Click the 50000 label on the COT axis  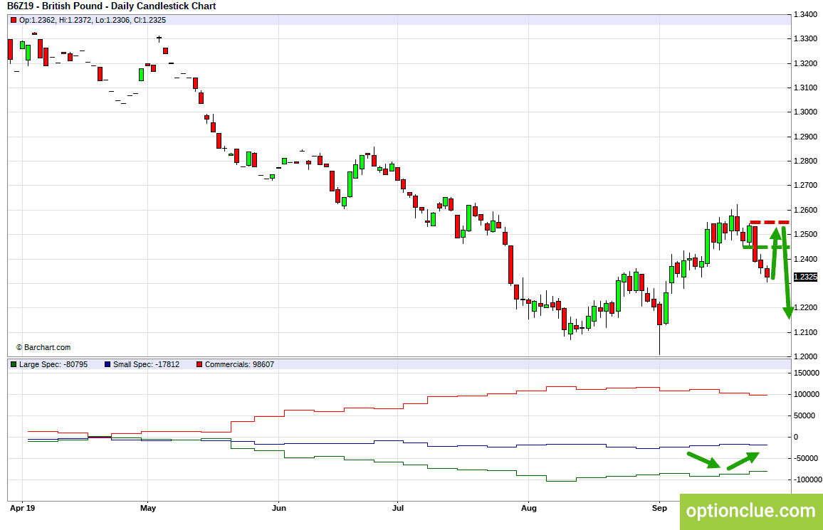pos(804,415)
